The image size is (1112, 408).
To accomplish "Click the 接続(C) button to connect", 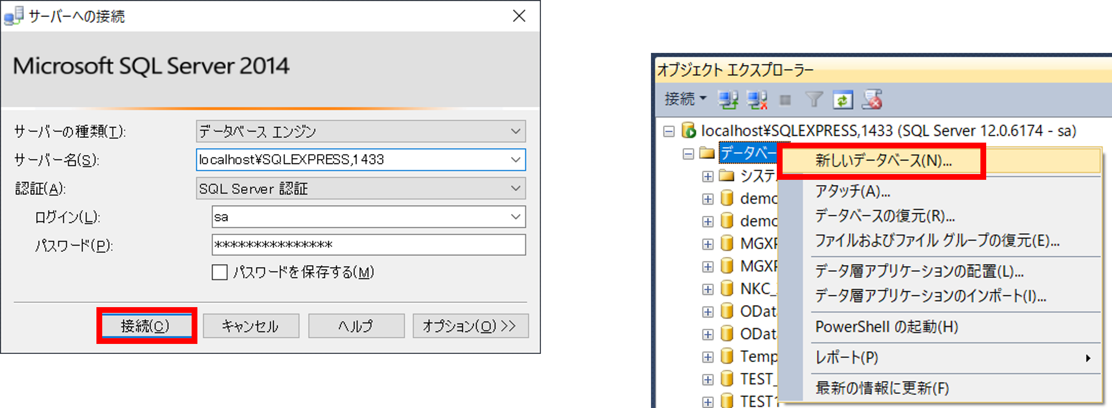I will (x=147, y=326).
